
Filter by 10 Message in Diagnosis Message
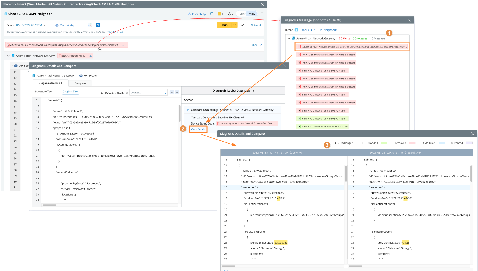point(378,38)
